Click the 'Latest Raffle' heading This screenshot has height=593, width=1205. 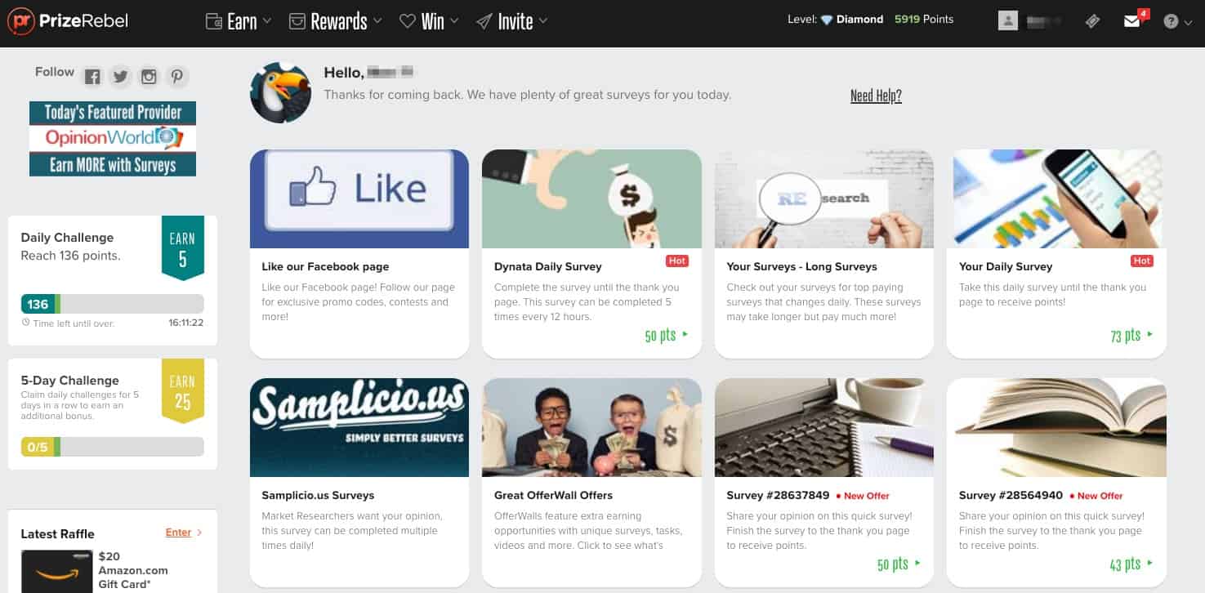pyautogui.click(x=57, y=534)
